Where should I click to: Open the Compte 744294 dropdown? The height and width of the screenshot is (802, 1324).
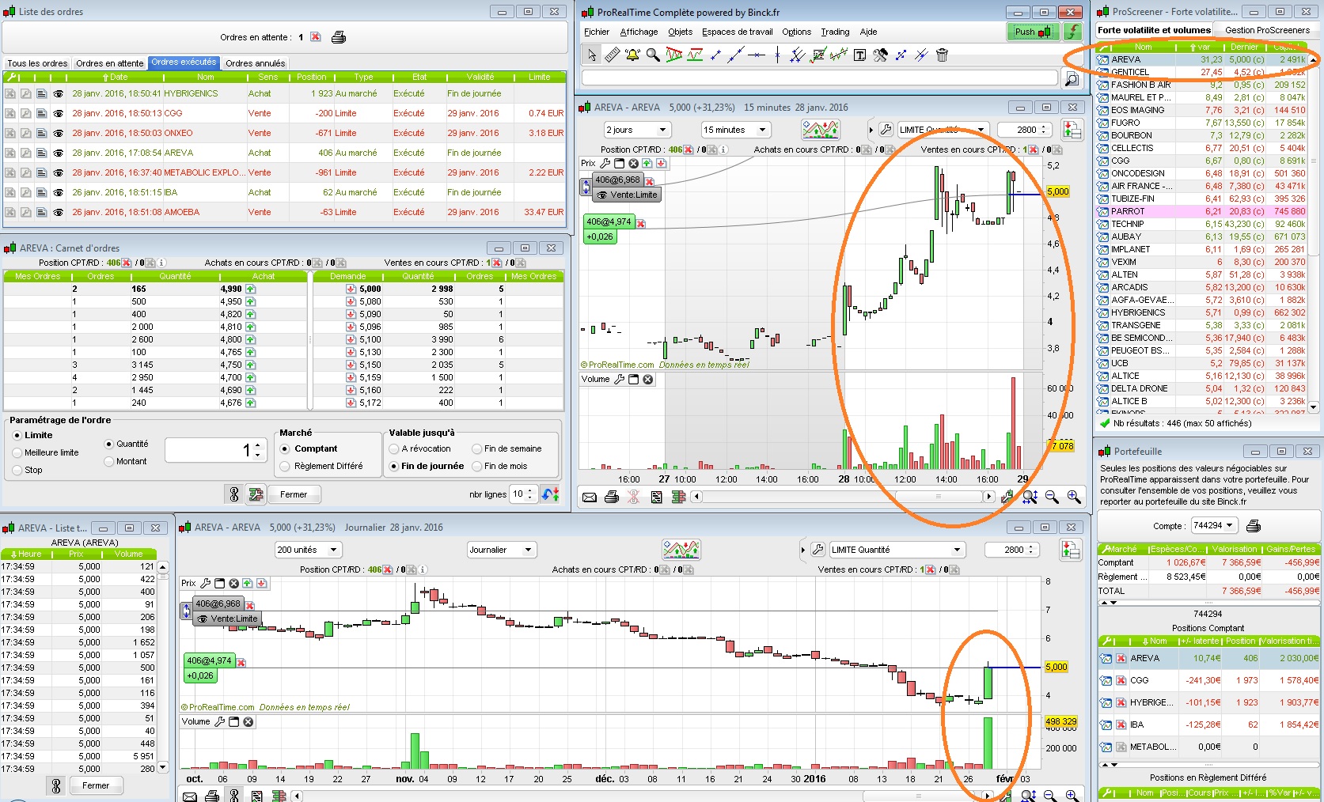point(1214,526)
